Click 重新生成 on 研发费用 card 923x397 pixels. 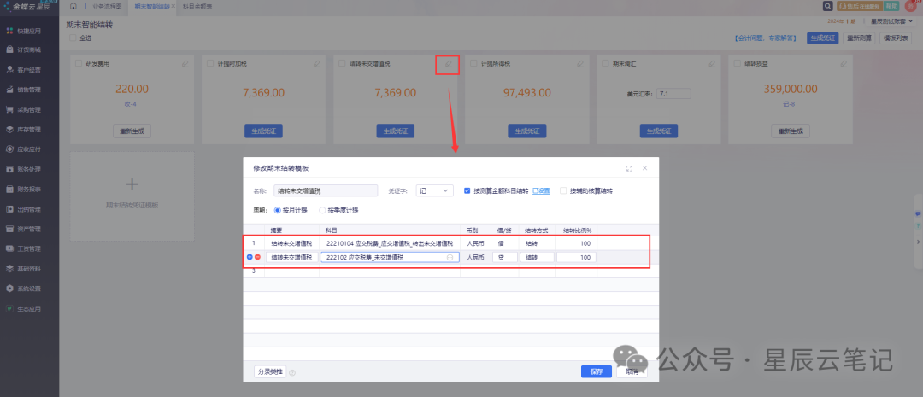(132, 131)
